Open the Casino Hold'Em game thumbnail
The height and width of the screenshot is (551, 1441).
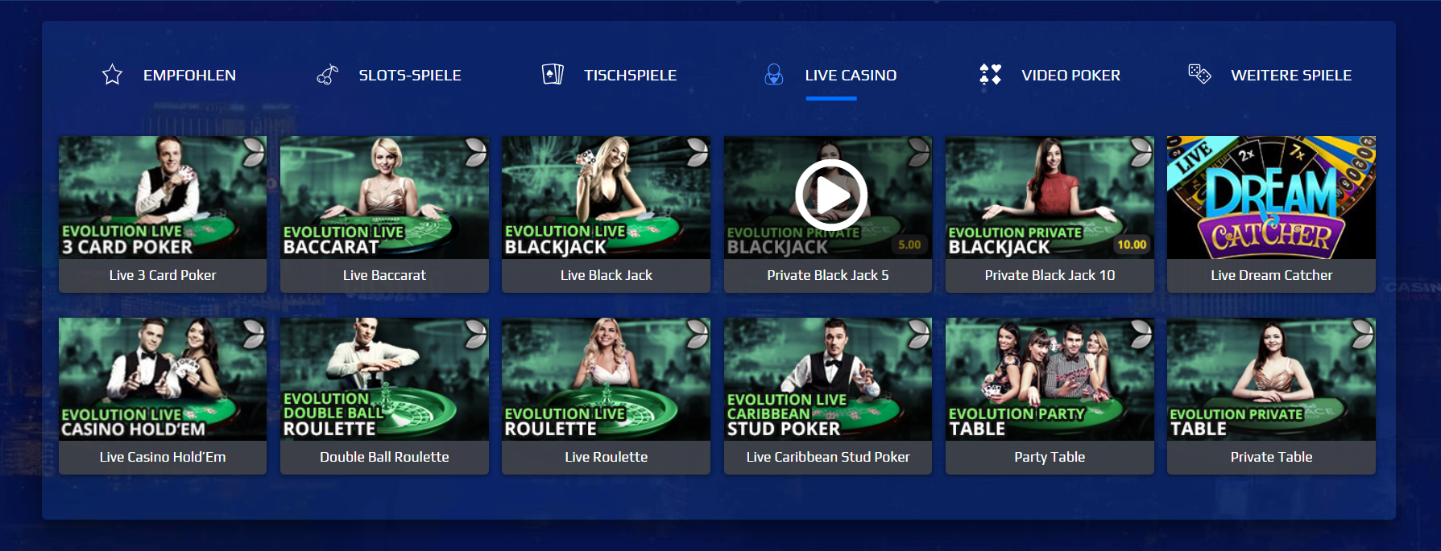point(163,379)
